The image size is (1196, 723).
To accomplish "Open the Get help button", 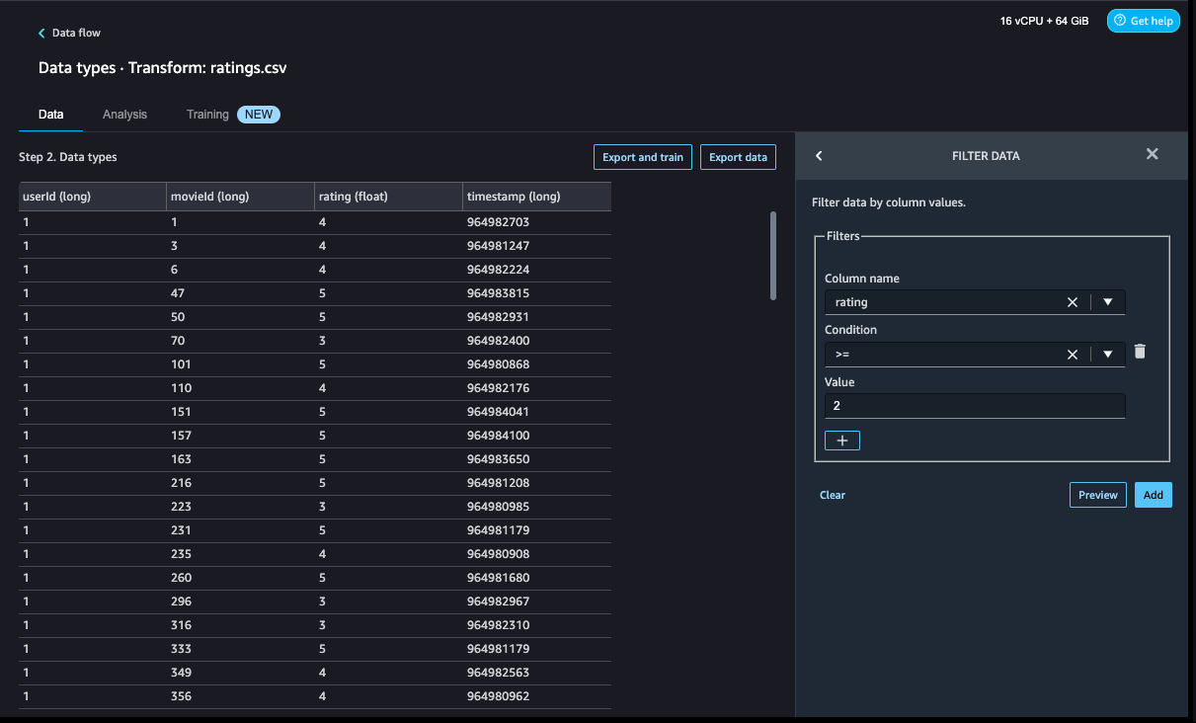I will (1143, 21).
